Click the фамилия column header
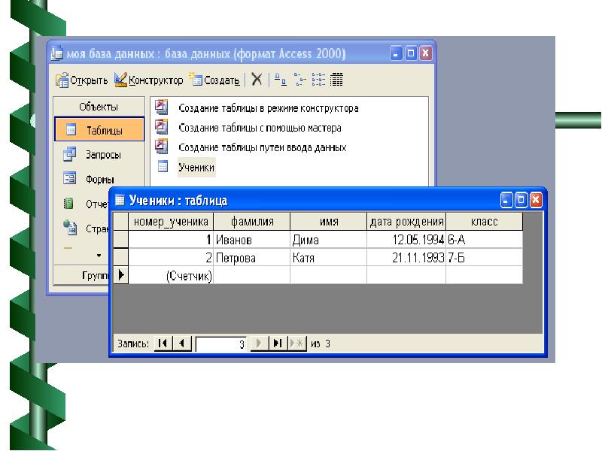The image size is (602, 451). [251, 222]
